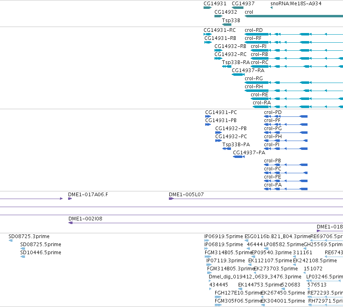Click the crol-RB transcript label
The image size is (343, 307).
(x=259, y=54)
